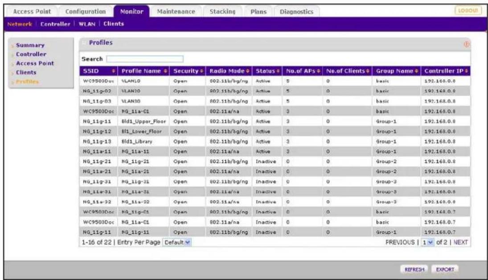Sort by Security column arrows
Viewport: 488px width, 280px height.
[202, 71]
